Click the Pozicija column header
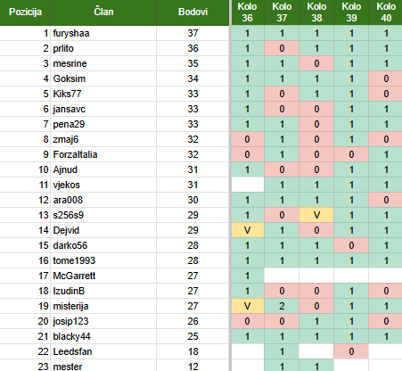The width and height of the screenshot is (402, 371). [x=25, y=12]
